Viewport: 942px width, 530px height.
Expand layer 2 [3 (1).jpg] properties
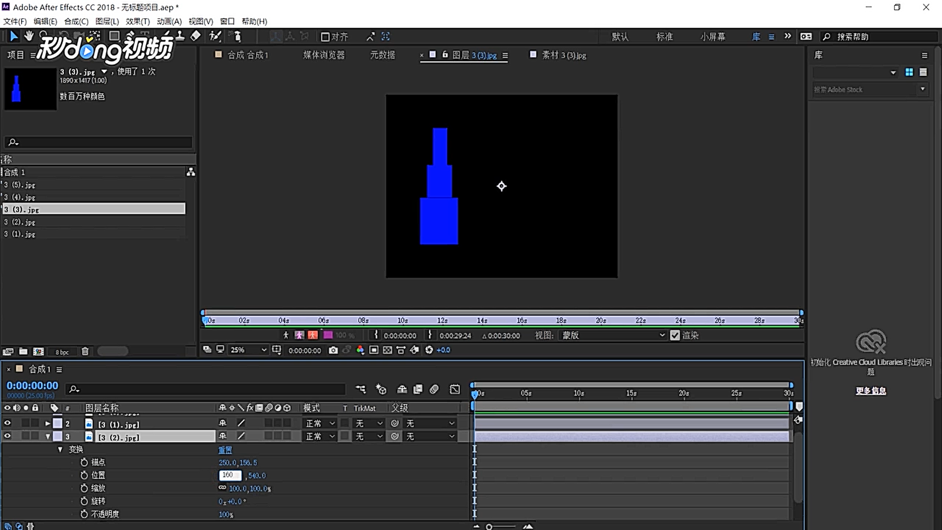click(x=48, y=424)
